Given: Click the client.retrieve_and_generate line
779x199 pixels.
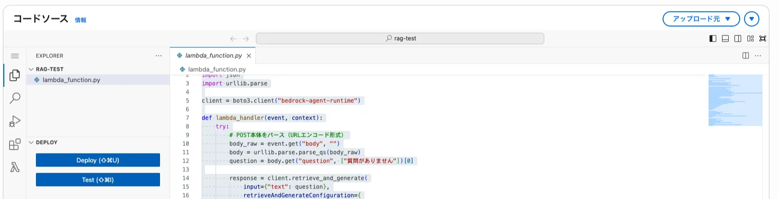Looking at the screenshot, I should pyautogui.click(x=298, y=178).
